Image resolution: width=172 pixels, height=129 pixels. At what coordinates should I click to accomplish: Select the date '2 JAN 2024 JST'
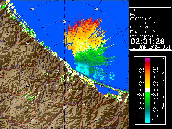pos(152,47)
